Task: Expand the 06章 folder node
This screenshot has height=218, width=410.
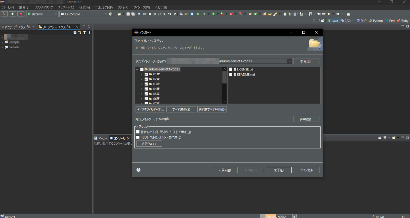Action: 141,99
